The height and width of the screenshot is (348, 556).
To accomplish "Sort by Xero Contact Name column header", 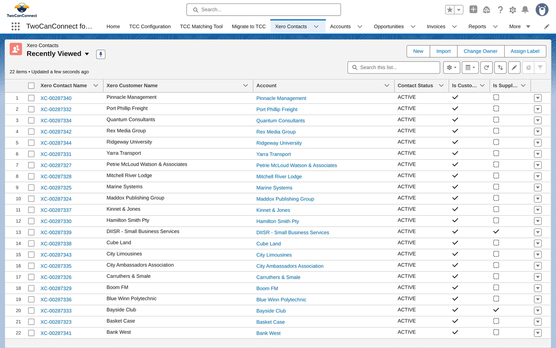I will [64, 85].
